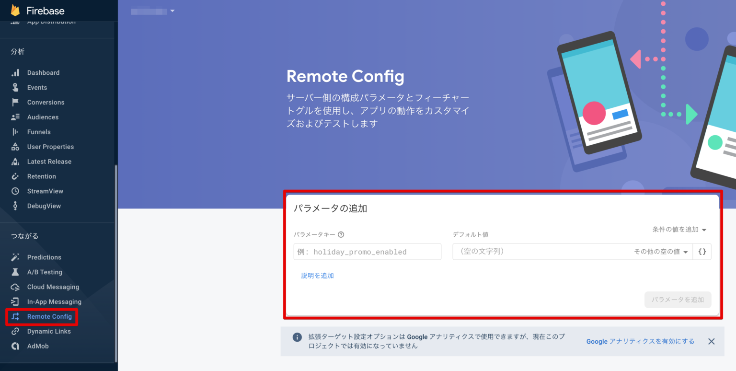
Task: Navigate to Audiences
Action: [x=44, y=117]
